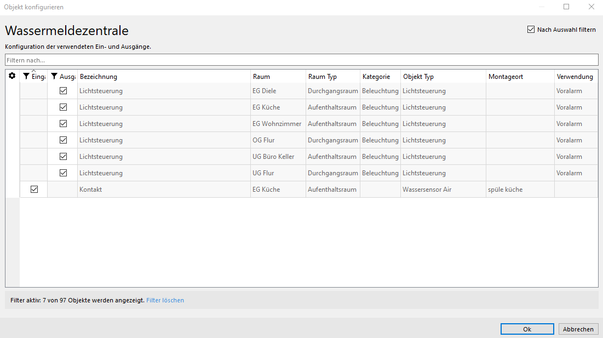The height and width of the screenshot is (338, 603).
Task: Click the Abbrechen button
Action: [578, 329]
